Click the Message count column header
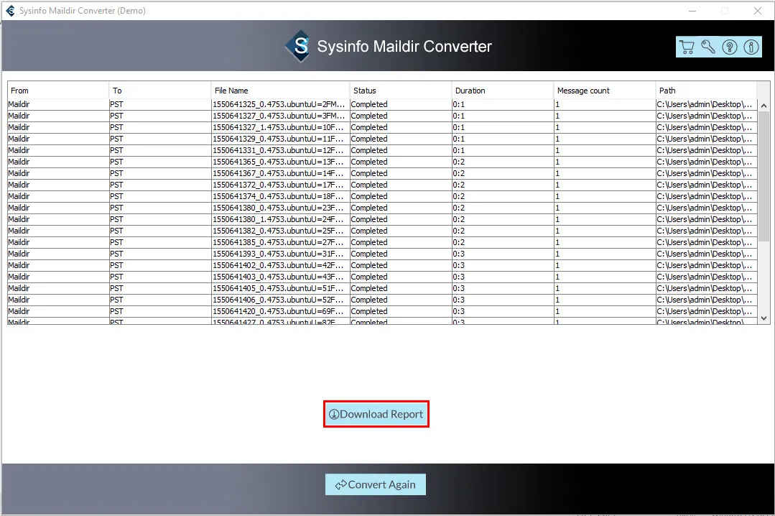This screenshot has width=775, height=516. tap(604, 91)
